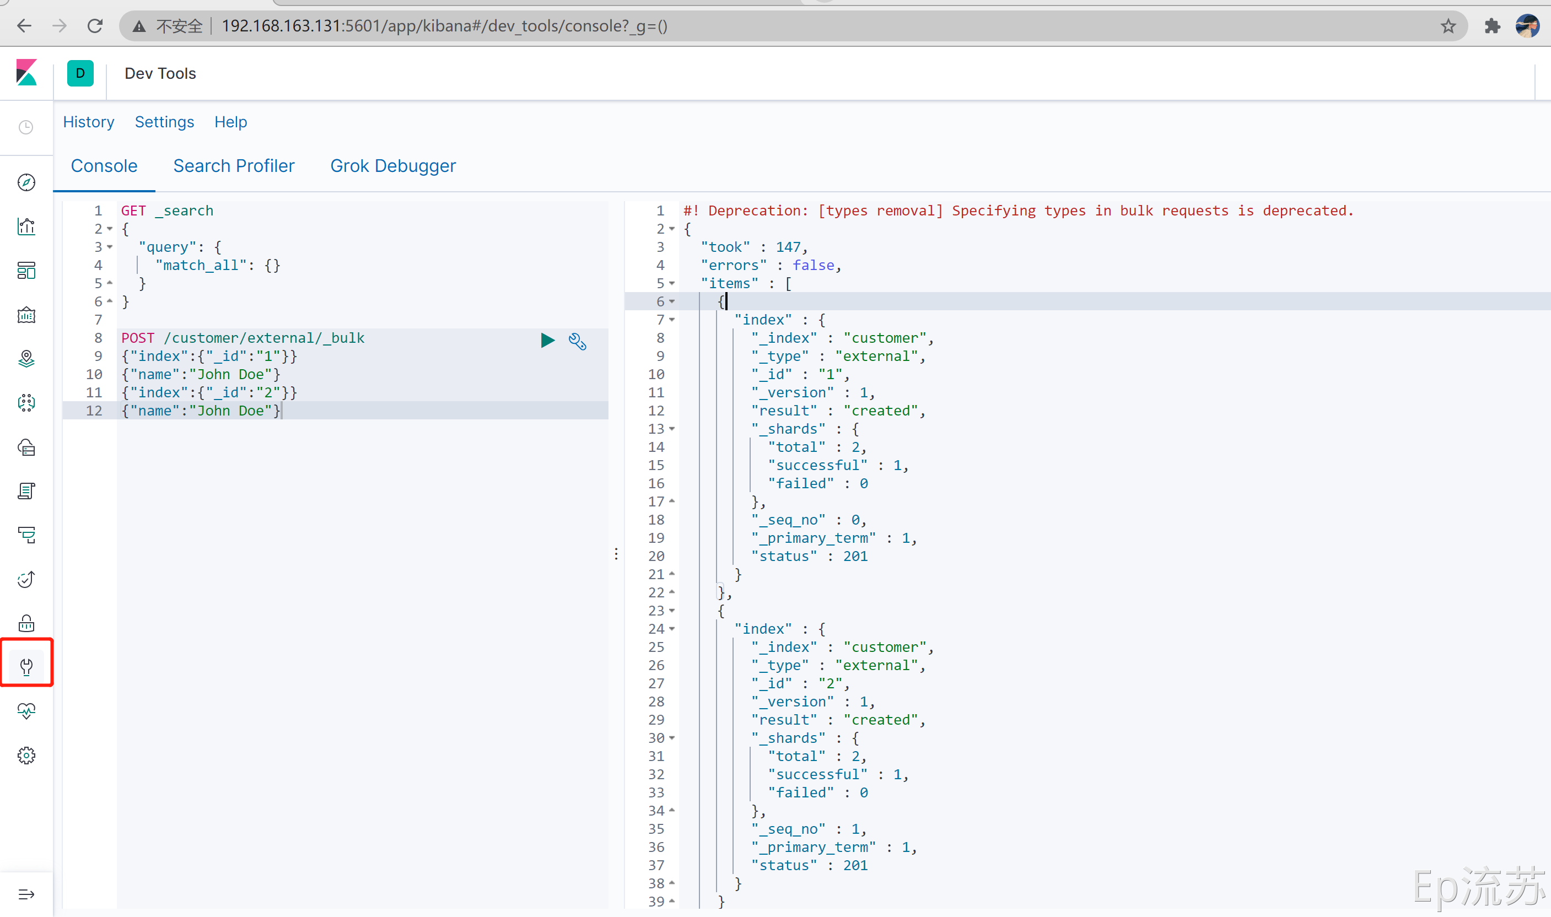Switch to Console tab
Screen dimensions: 1551x917
coord(104,166)
